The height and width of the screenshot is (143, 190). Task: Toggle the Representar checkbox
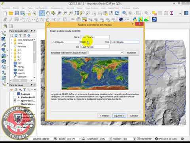139,139
